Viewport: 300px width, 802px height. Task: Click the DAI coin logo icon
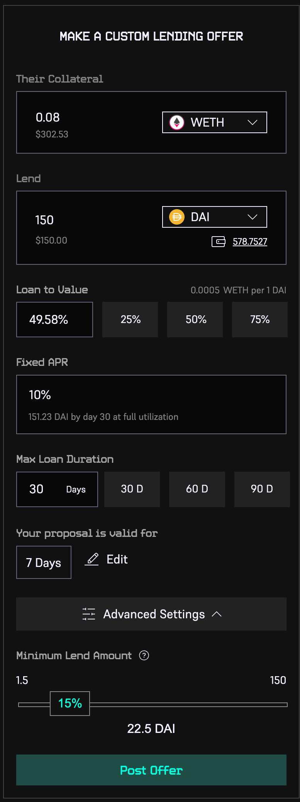coord(177,217)
